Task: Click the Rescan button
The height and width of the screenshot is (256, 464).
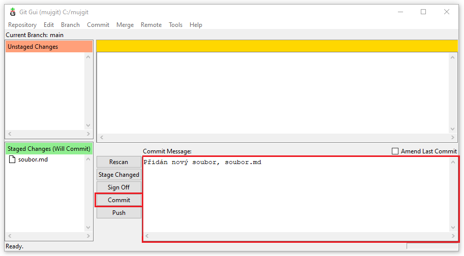Action: pos(118,162)
